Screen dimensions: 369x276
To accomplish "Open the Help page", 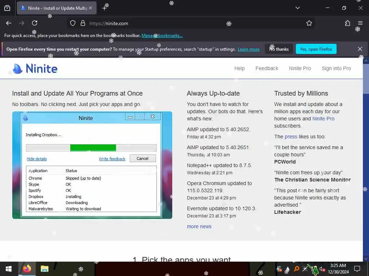I will point(240,68).
